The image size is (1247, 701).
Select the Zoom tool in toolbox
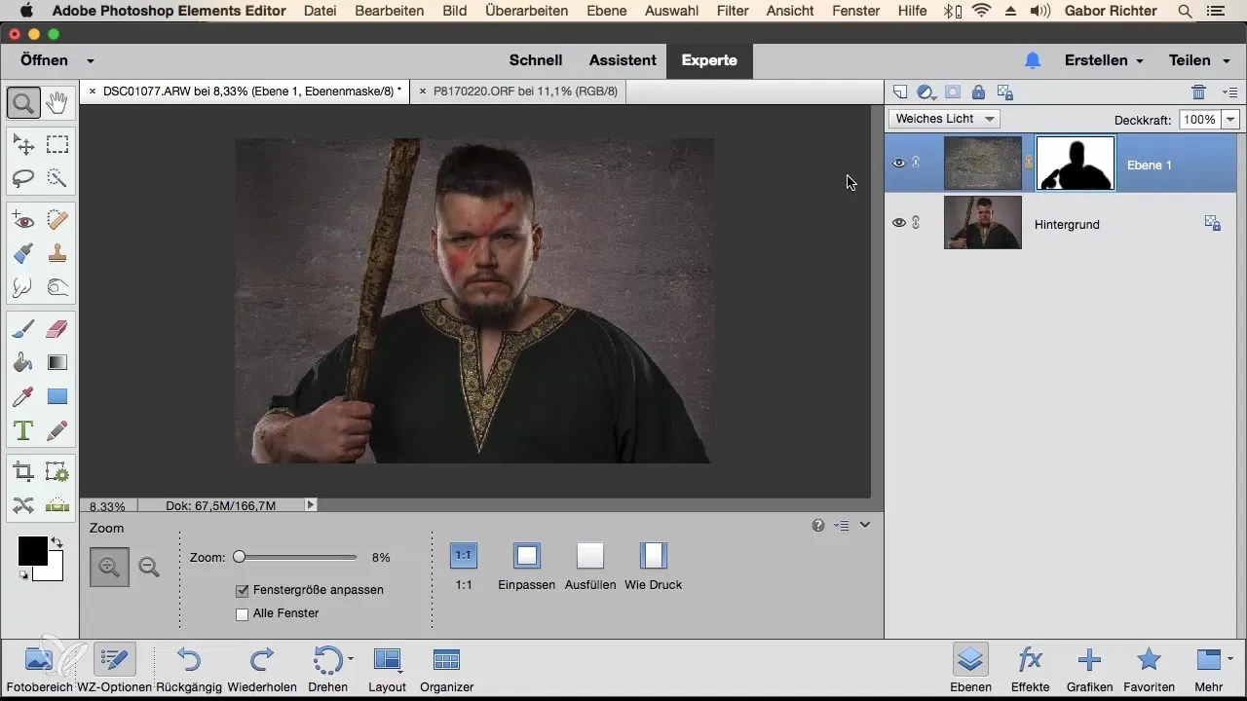(x=23, y=102)
